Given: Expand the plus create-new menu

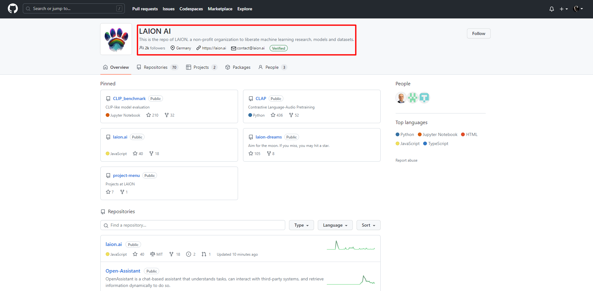Looking at the screenshot, I should point(564,9).
